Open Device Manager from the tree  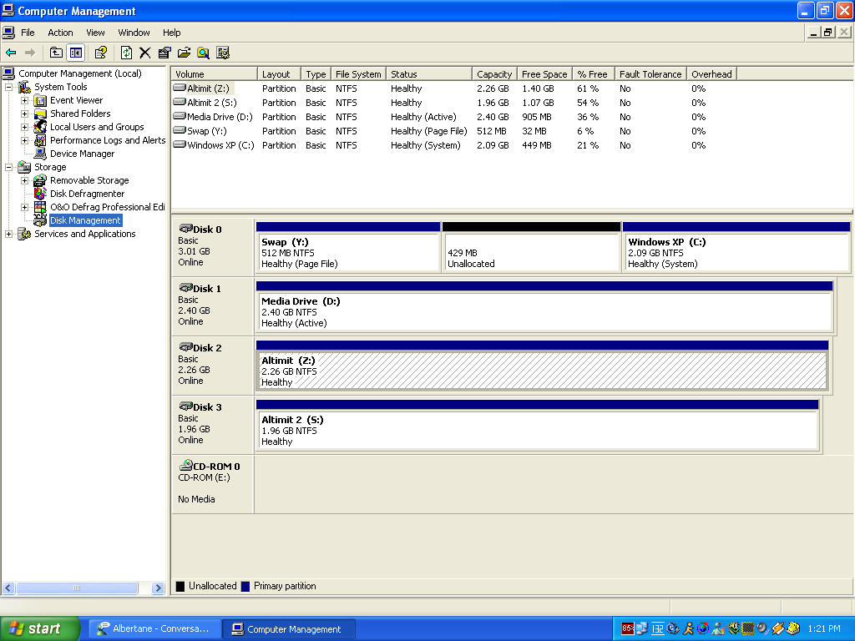click(x=82, y=154)
